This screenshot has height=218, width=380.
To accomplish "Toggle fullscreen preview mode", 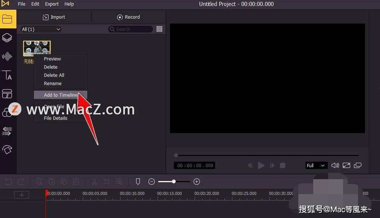I will point(346,165).
